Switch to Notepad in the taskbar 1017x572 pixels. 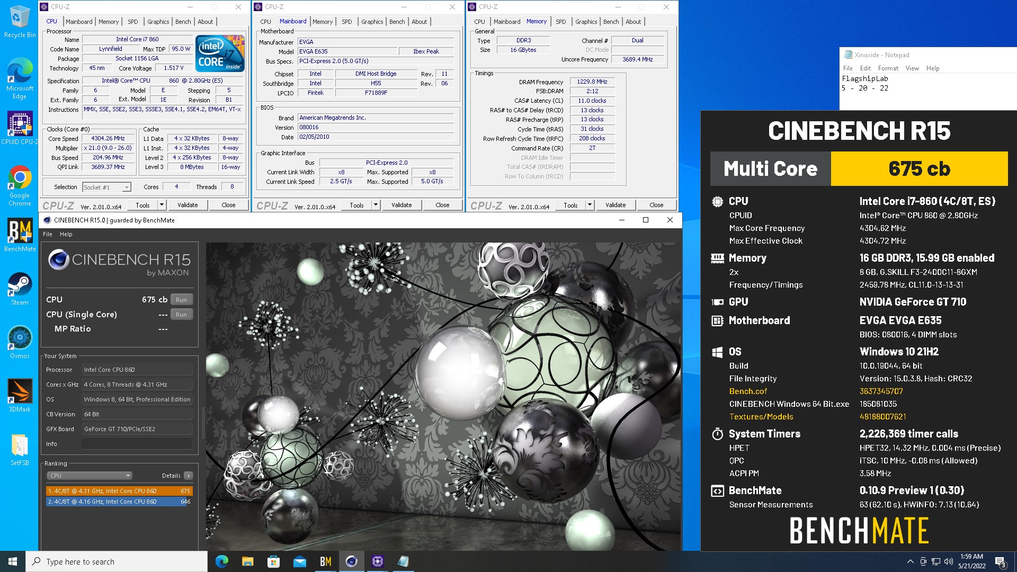[403, 561]
